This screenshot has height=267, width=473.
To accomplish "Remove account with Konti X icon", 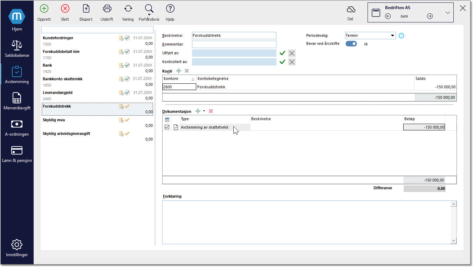I will [x=187, y=71].
